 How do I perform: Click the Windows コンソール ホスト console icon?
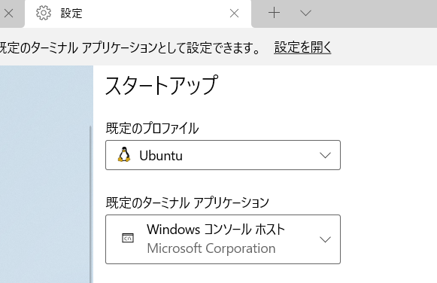click(x=128, y=238)
